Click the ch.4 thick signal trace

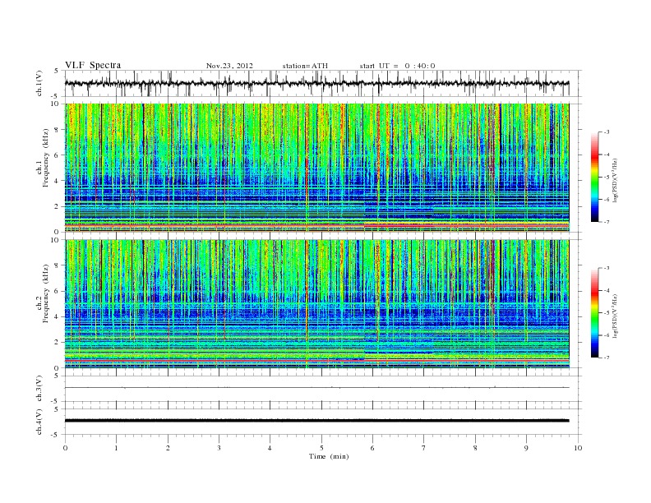coord(316,421)
